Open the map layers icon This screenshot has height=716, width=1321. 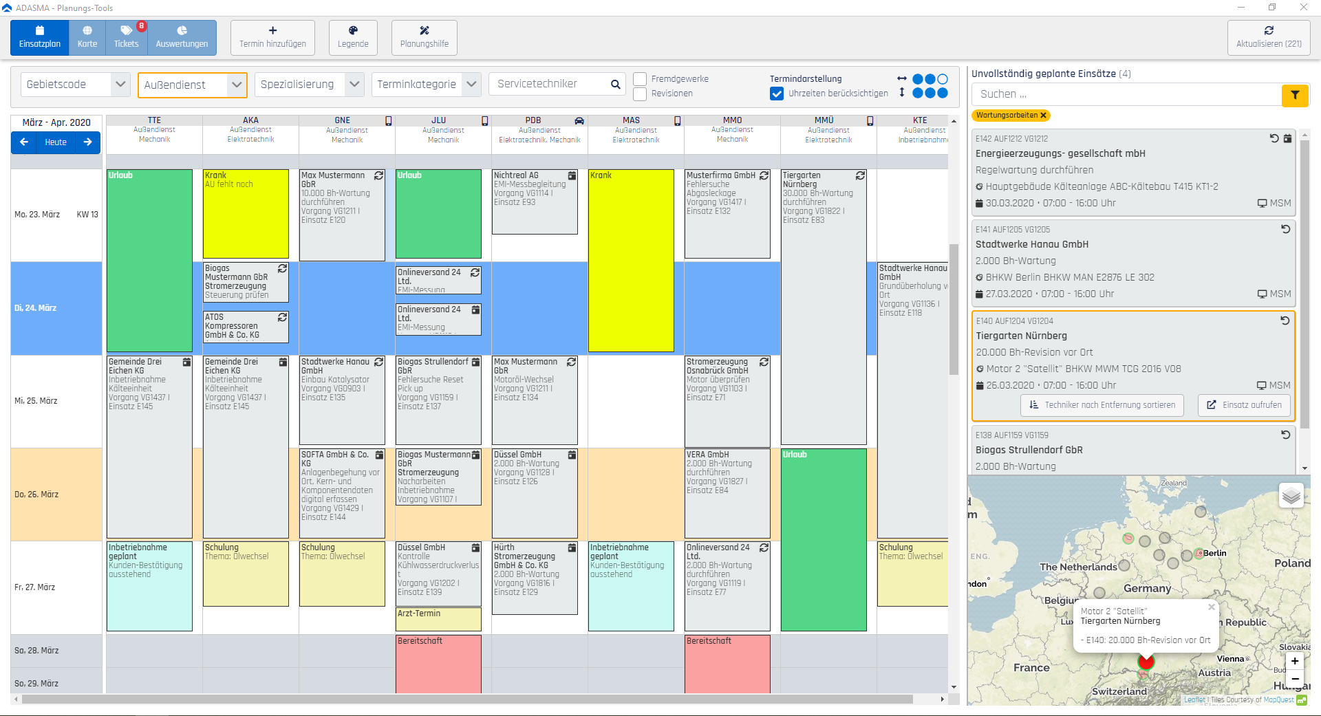(x=1291, y=495)
